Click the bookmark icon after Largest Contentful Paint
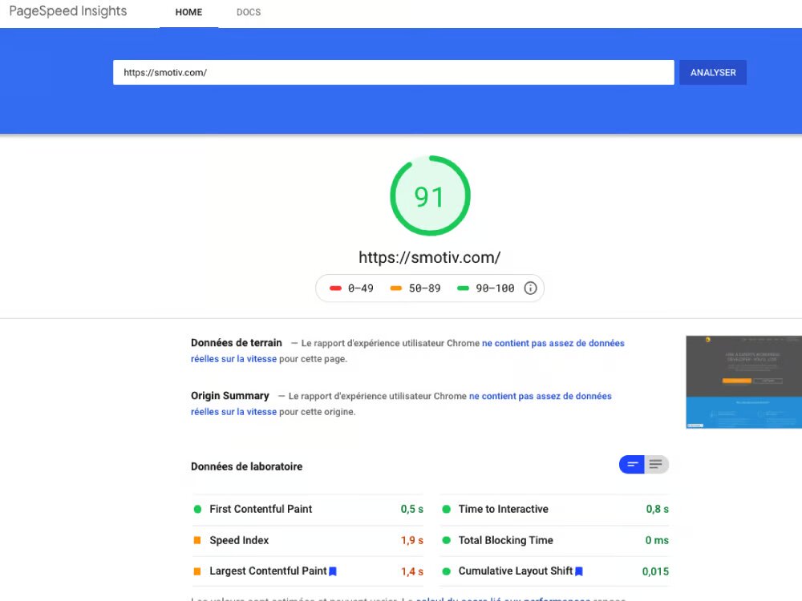The image size is (802, 601). pos(333,571)
